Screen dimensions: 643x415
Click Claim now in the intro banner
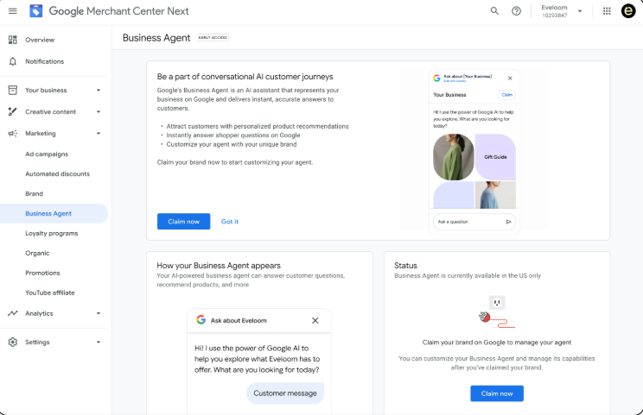[183, 222]
